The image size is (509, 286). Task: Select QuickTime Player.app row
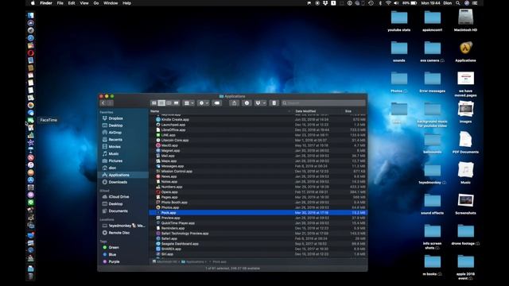tap(258, 223)
